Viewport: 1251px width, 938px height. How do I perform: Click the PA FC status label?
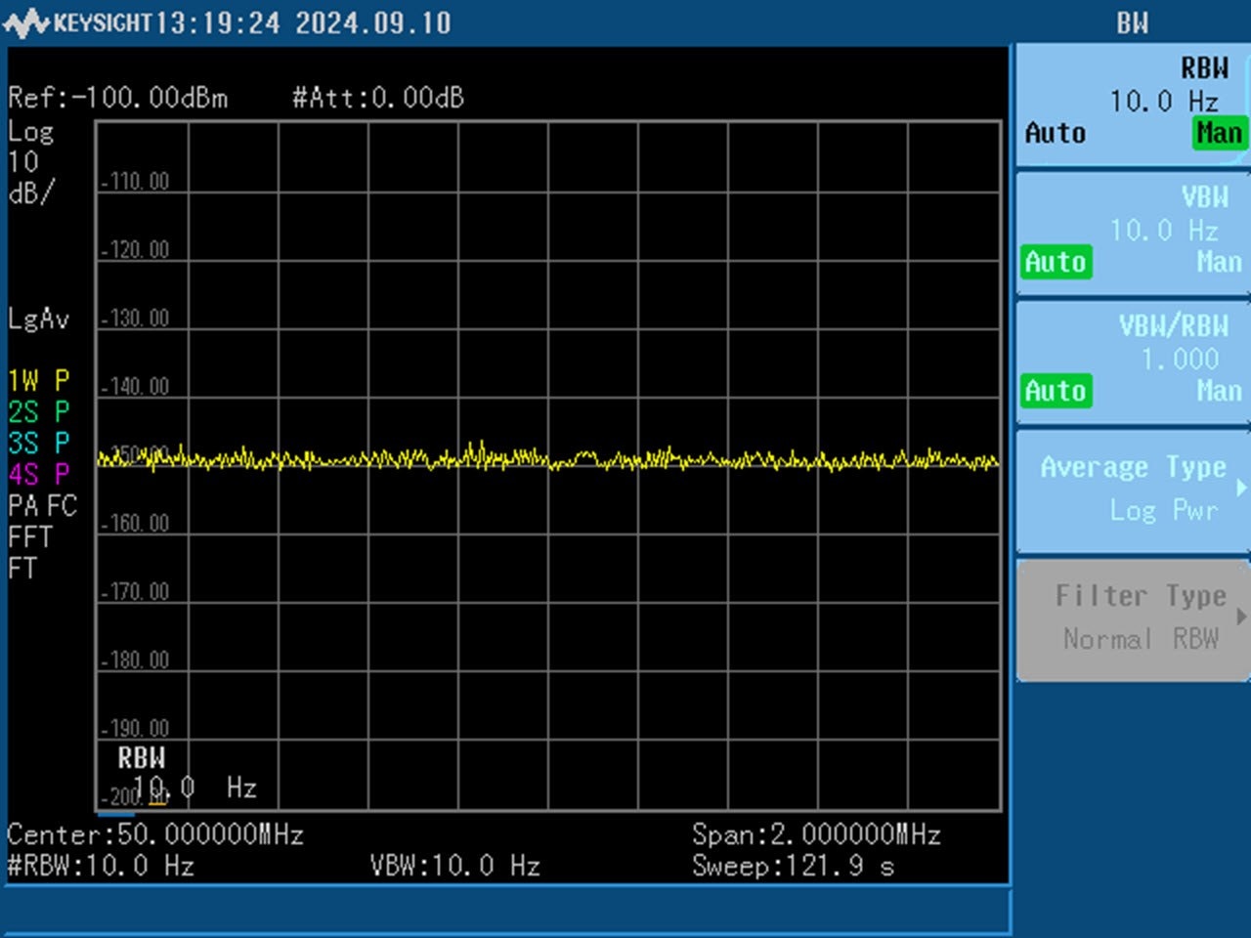[42, 505]
